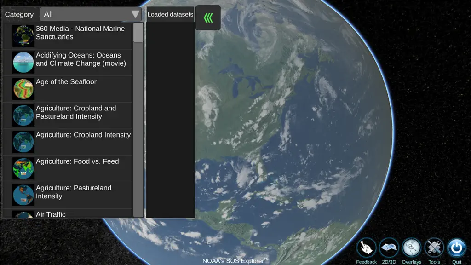
Task: Switch view with the 2D/3D icon
Action: tap(389, 248)
